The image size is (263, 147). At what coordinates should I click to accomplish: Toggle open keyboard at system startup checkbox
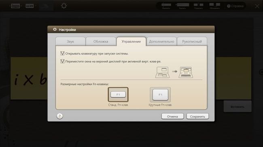tap(62, 53)
